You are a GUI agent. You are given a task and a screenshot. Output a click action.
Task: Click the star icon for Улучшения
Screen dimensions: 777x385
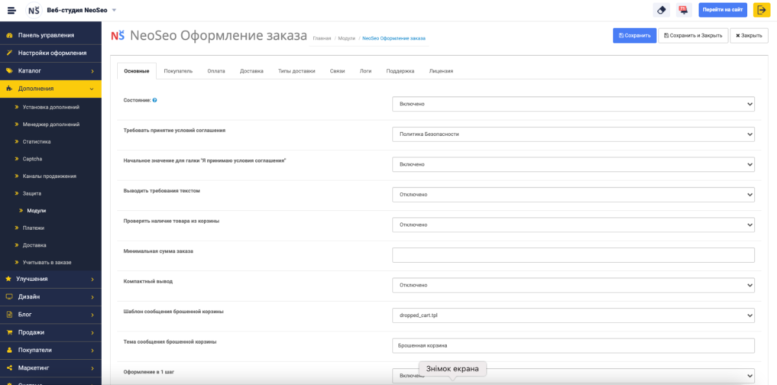point(9,279)
